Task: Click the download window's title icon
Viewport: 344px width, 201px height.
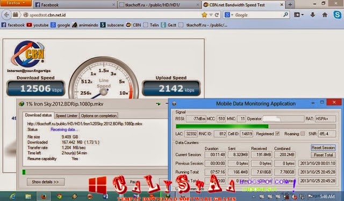Action: point(21,104)
